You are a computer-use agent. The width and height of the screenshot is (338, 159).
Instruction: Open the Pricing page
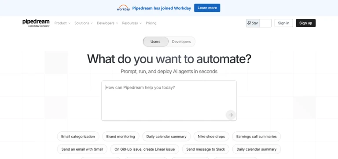(x=151, y=23)
